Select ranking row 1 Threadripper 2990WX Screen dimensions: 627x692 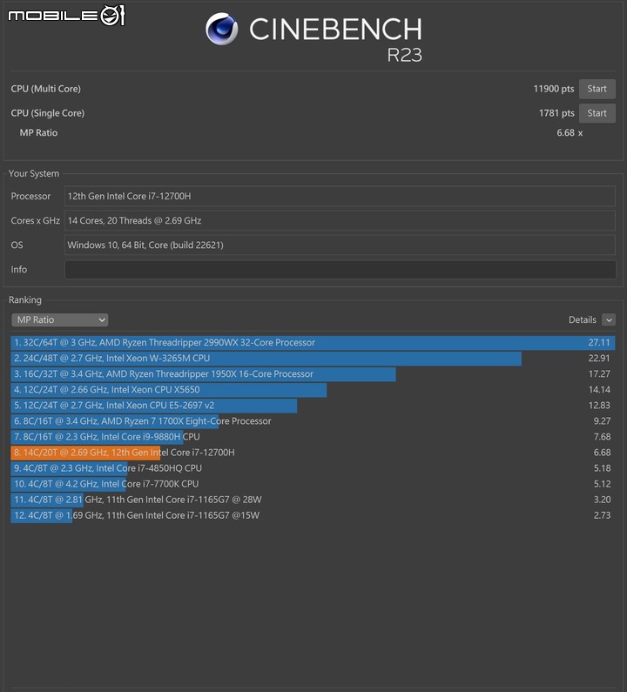coord(313,342)
